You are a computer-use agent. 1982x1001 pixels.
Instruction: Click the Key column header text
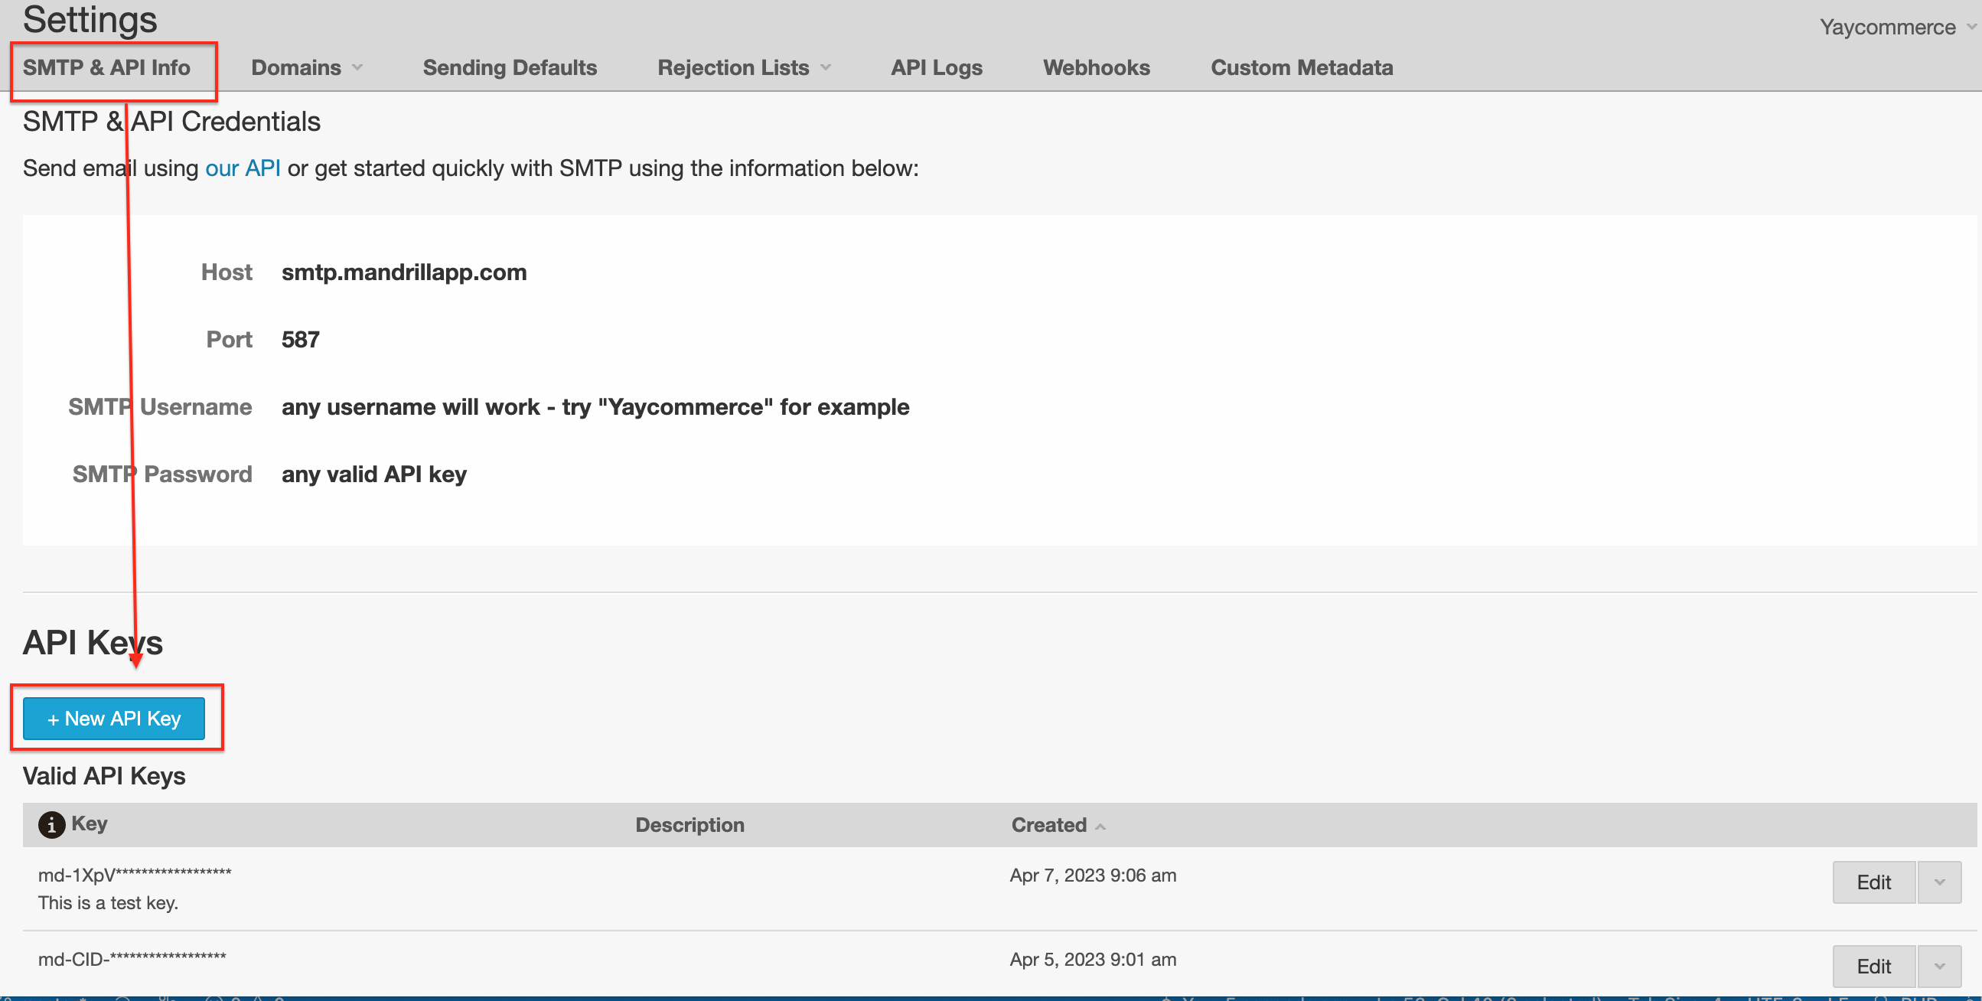(x=90, y=823)
